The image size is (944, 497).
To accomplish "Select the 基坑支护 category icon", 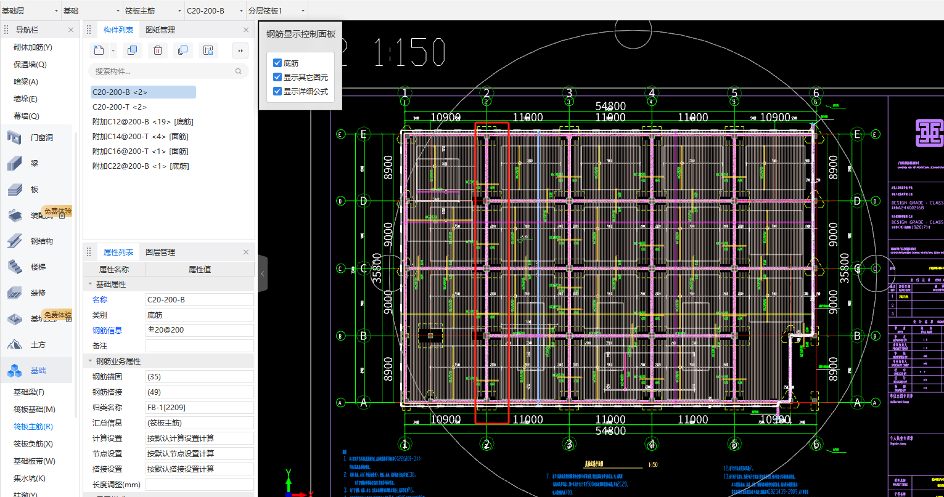I will 15,318.
